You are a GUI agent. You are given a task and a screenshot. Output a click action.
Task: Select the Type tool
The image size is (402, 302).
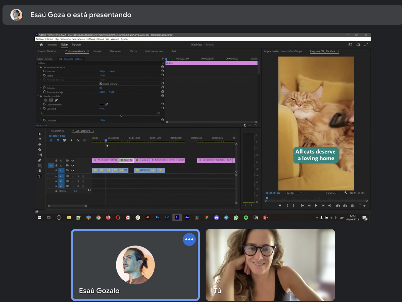[40, 176]
